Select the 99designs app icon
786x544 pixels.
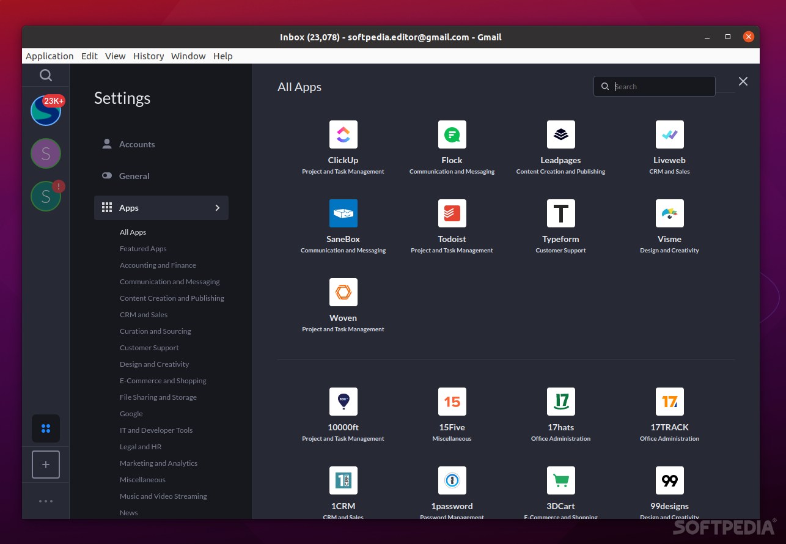[670, 480]
